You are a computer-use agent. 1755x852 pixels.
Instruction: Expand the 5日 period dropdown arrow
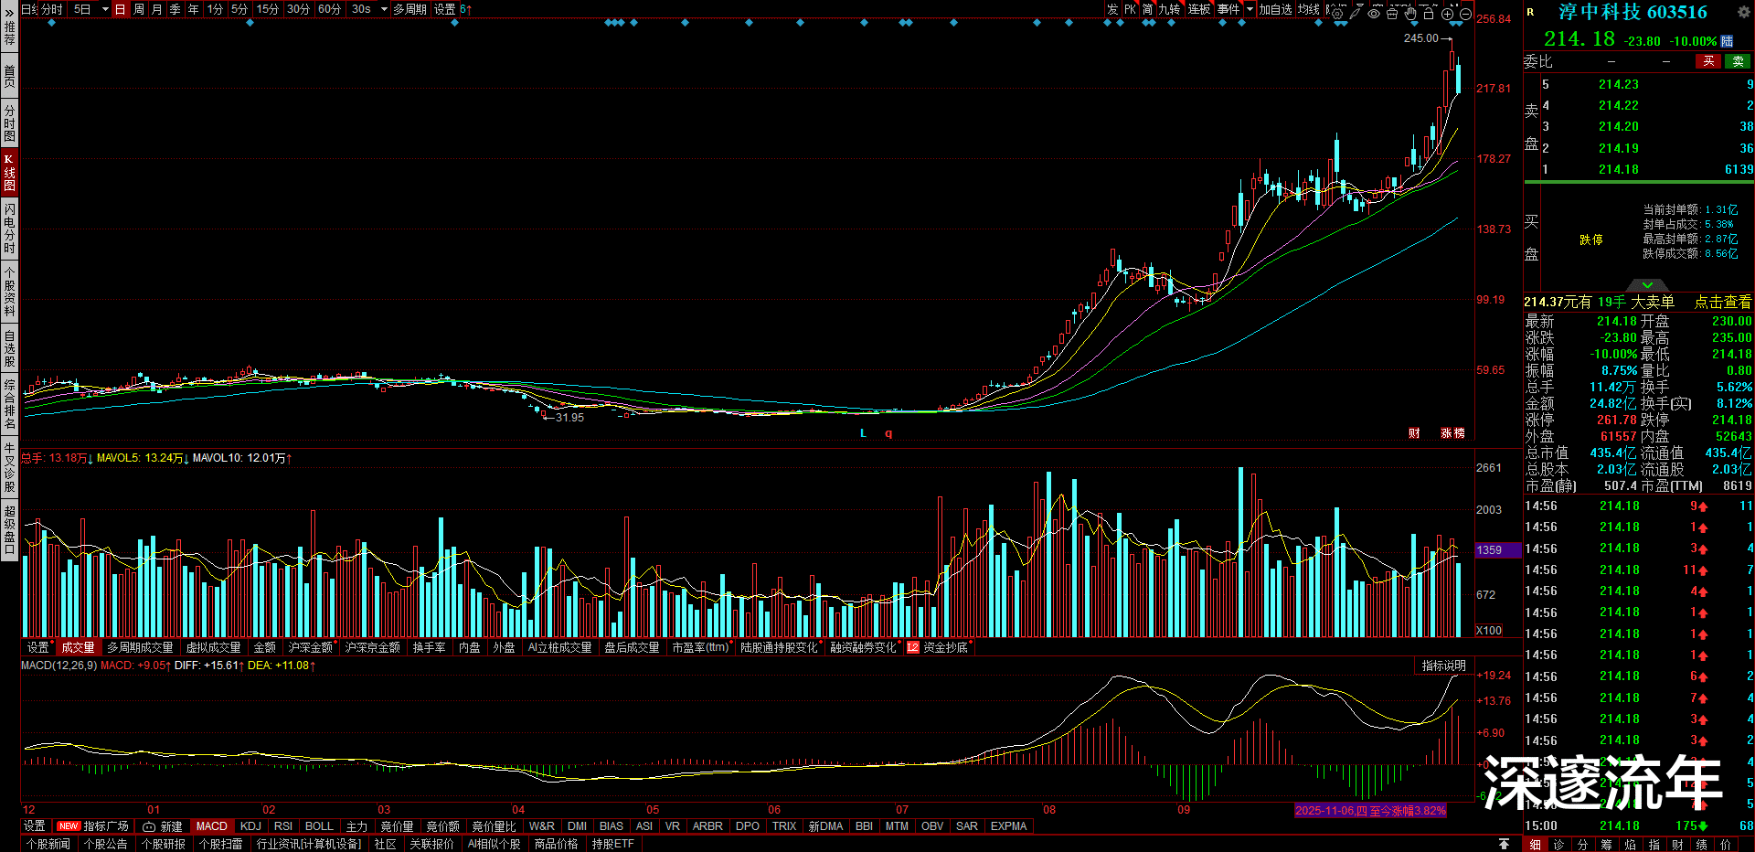click(105, 9)
